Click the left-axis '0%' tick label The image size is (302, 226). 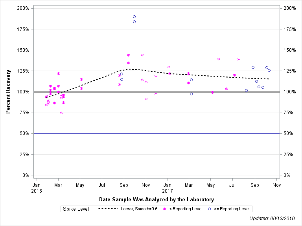(x=26, y=175)
